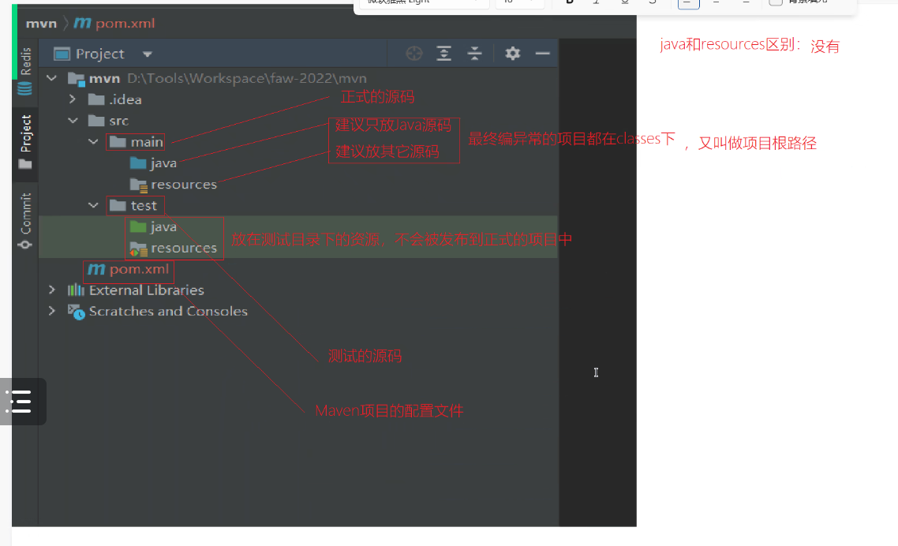Hide the Project tool window
Screen dimensions: 898x546
[x=542, y=54]
